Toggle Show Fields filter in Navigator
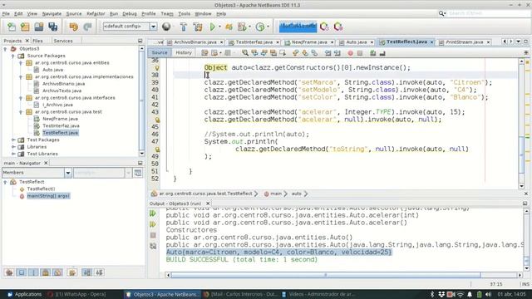The height and width of the screenshot is (299, 532). (x=22, y=272)
